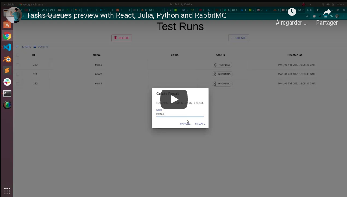Open a new Chrome tab with plus button
The width and height of the screenshot is (347, 197).
point(317,10)
